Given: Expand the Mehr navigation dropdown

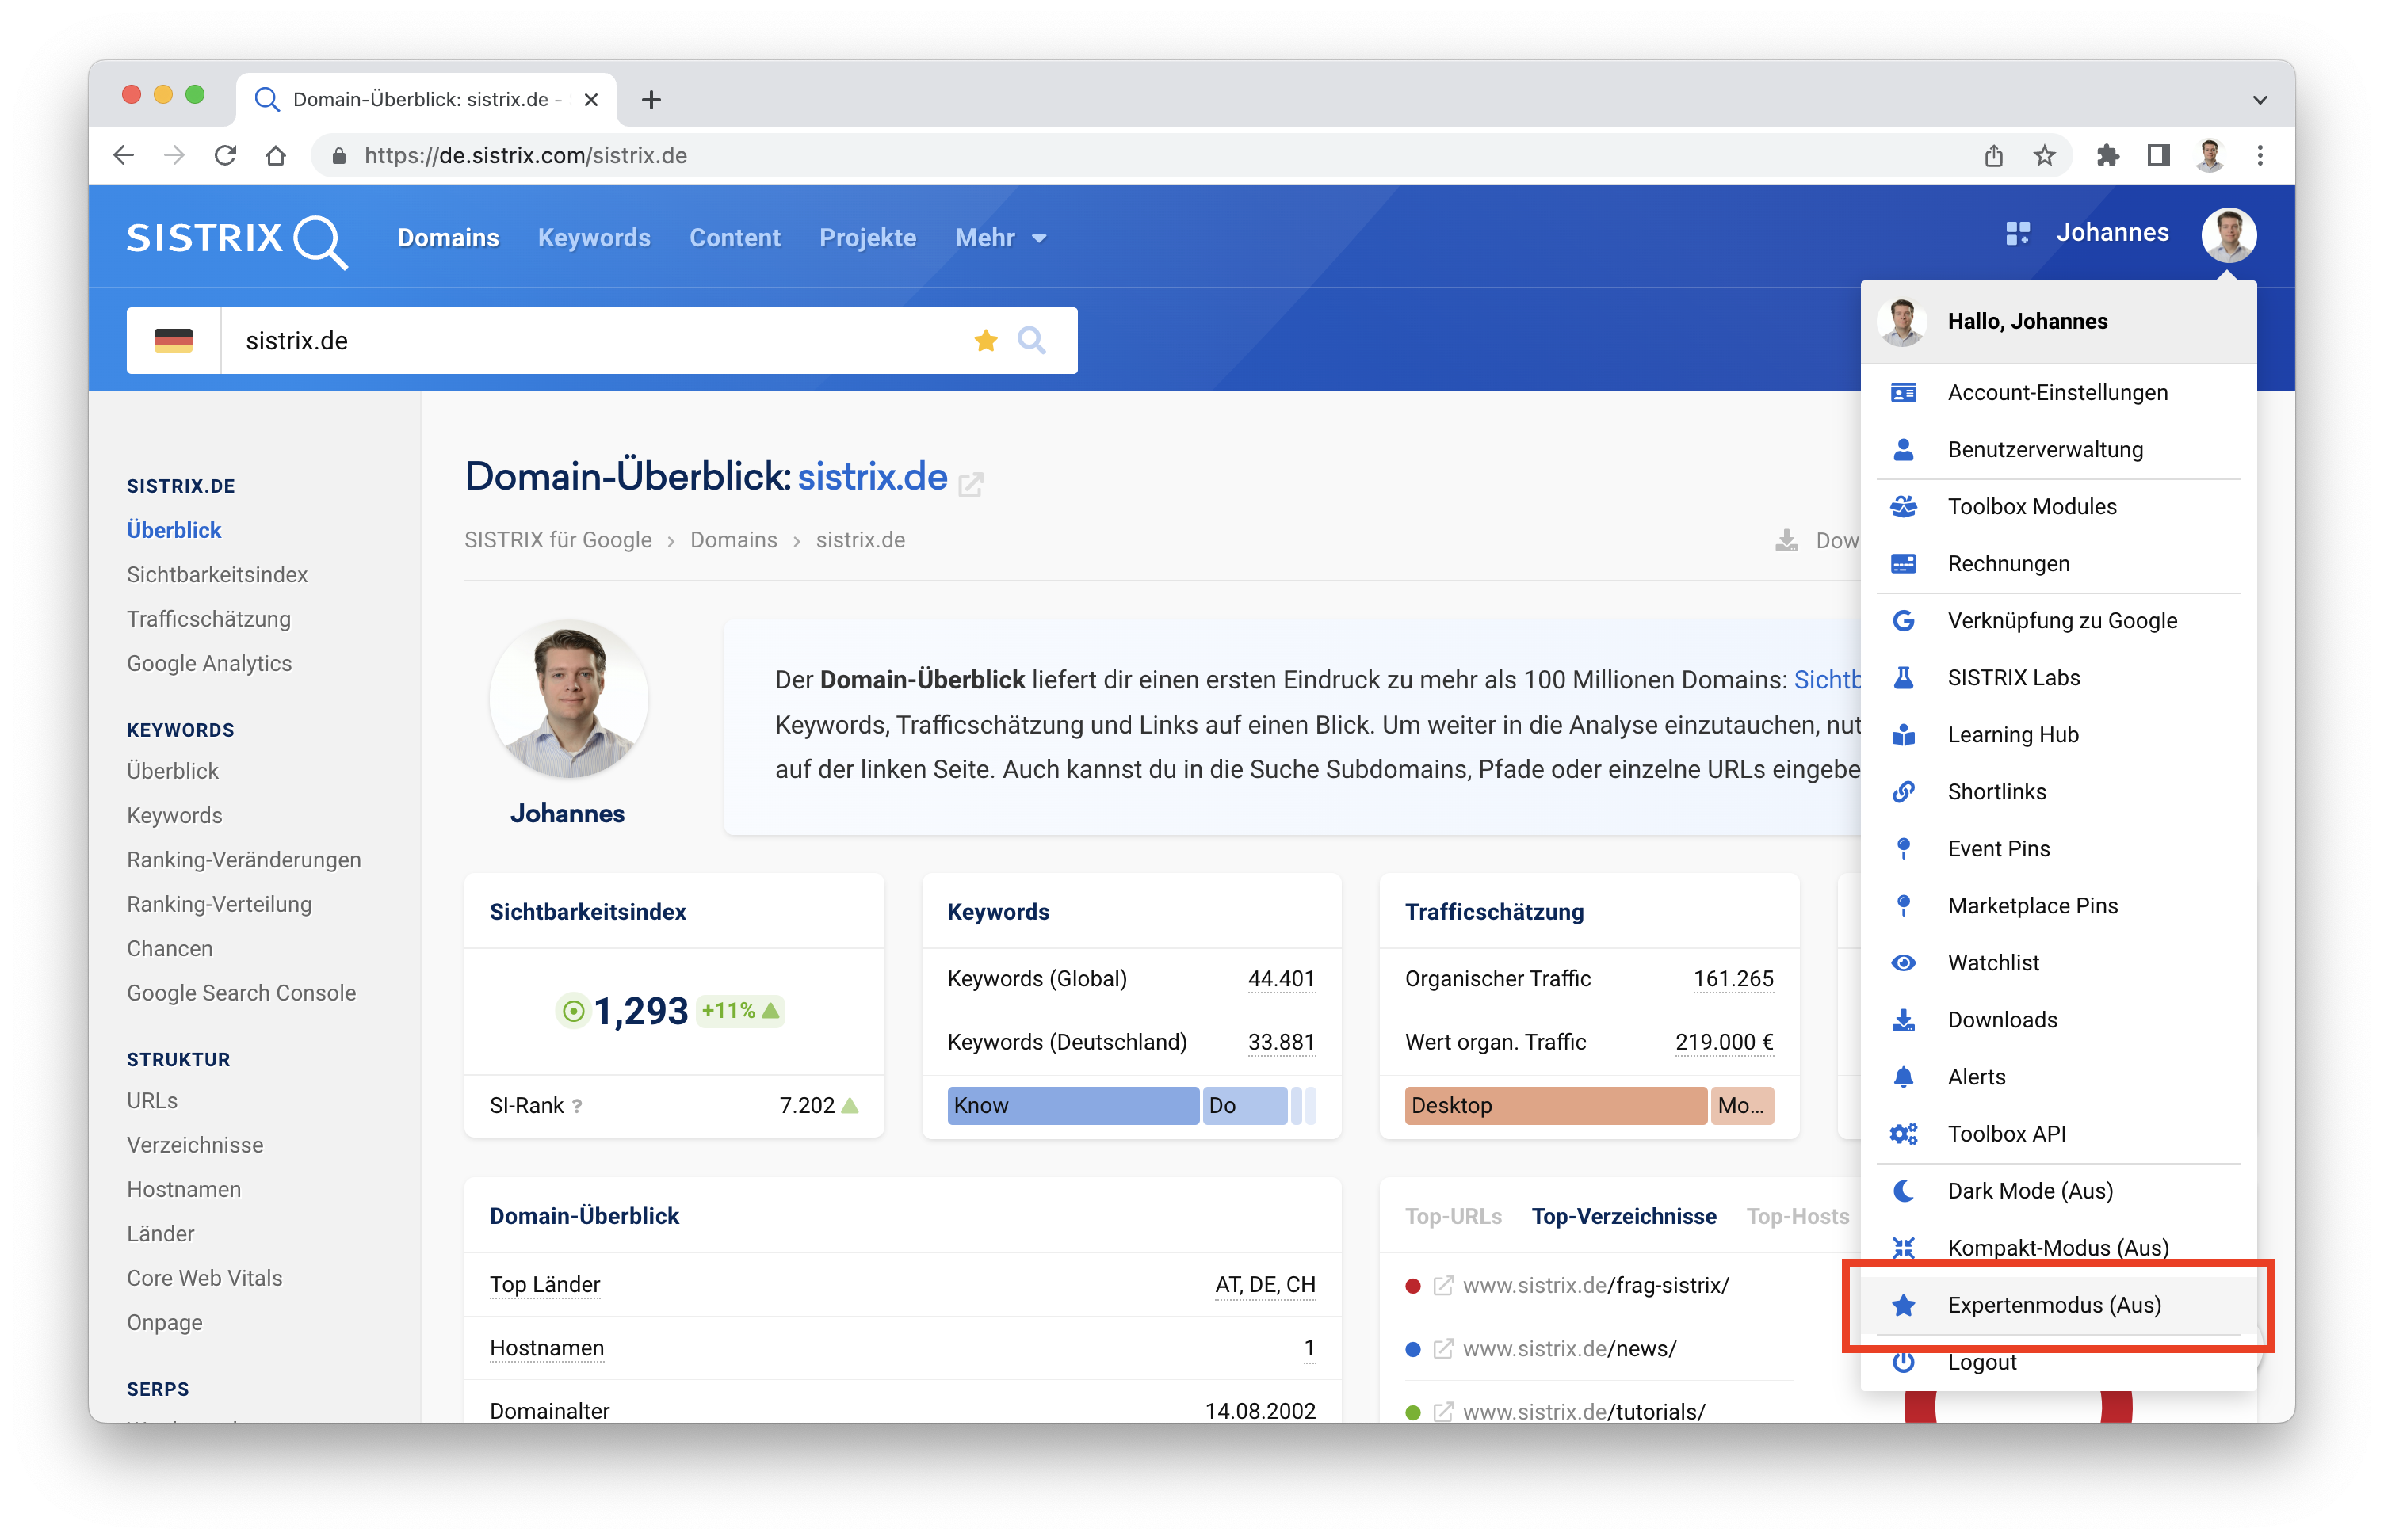Looking at the screenshot, I should [x=999, y=238].
